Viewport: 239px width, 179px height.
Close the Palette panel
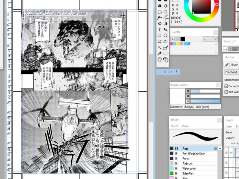pos(216,32)
